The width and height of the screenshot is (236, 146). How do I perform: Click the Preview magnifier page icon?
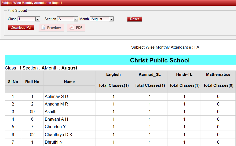[43, 28]
